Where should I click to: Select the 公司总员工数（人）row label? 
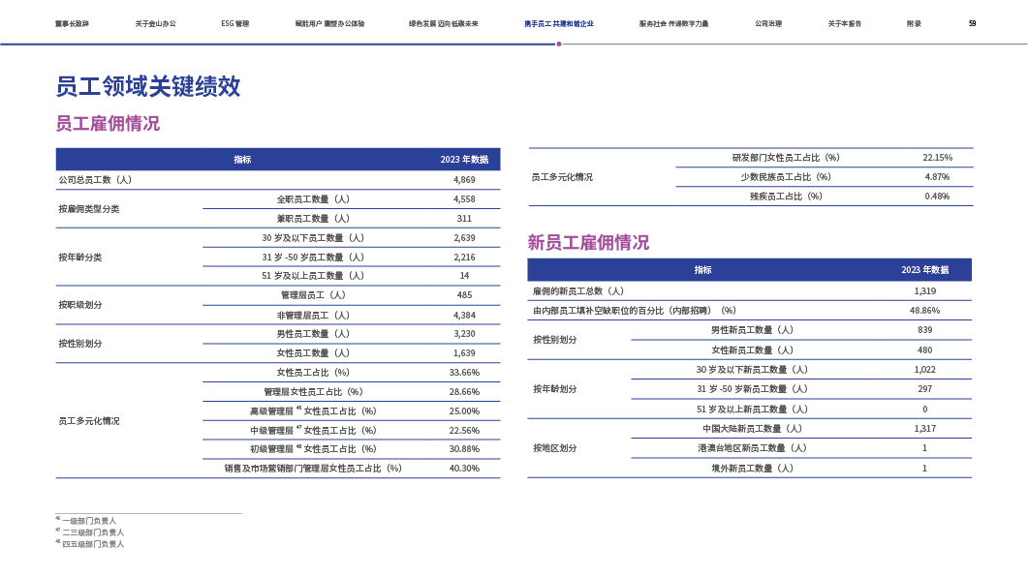click(x=95, y=180)
